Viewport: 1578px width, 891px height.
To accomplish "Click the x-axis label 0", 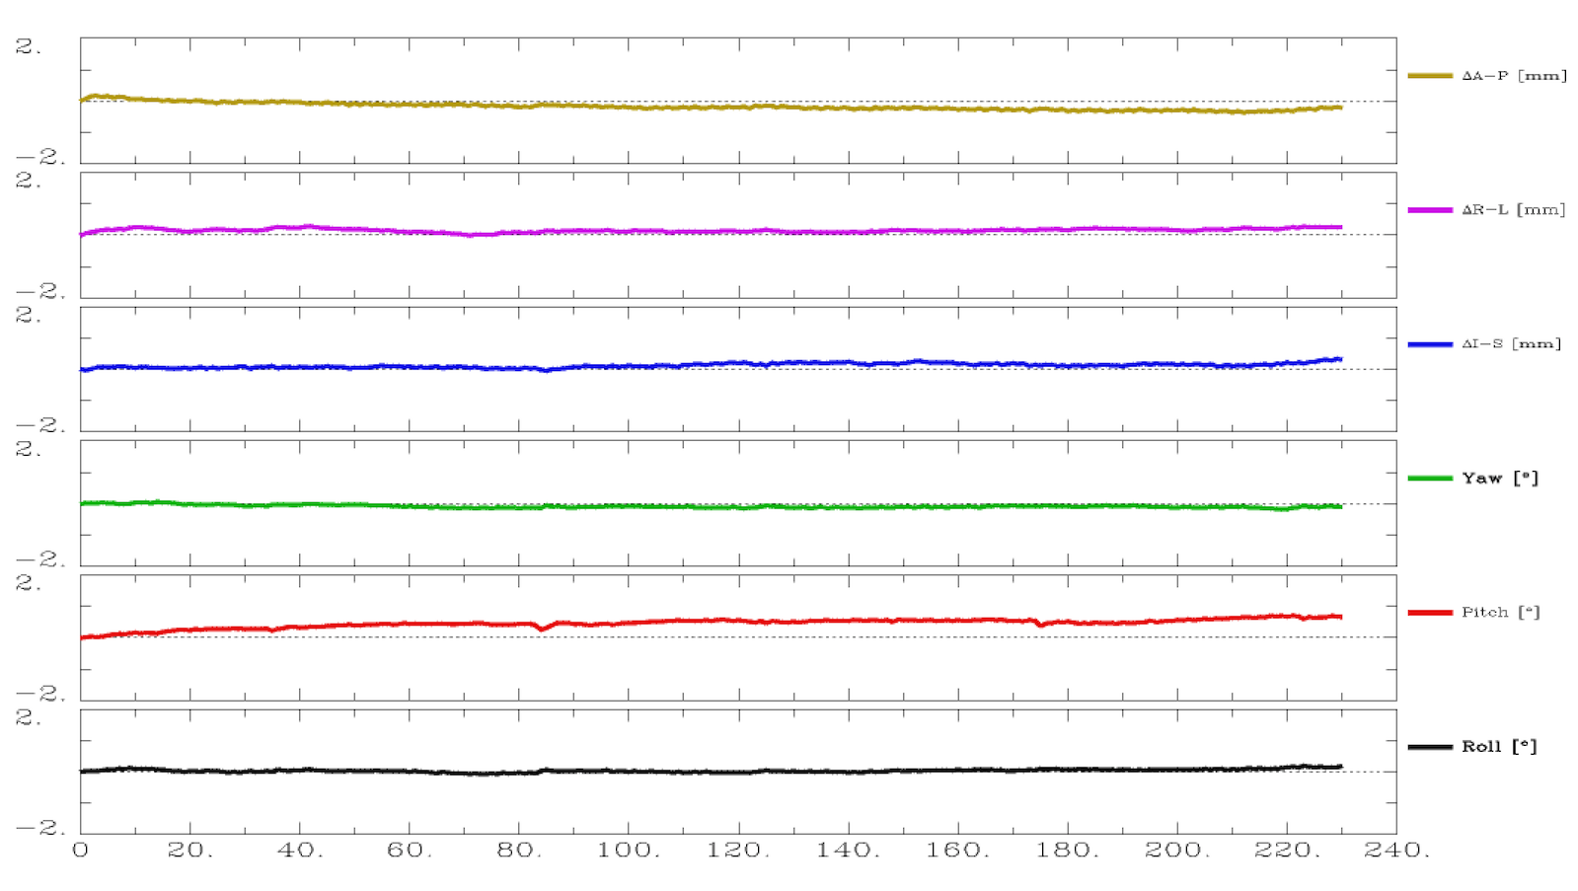I will tap(81, 850).
